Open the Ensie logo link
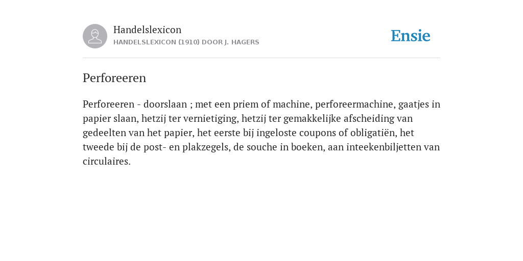 [411, 36]
